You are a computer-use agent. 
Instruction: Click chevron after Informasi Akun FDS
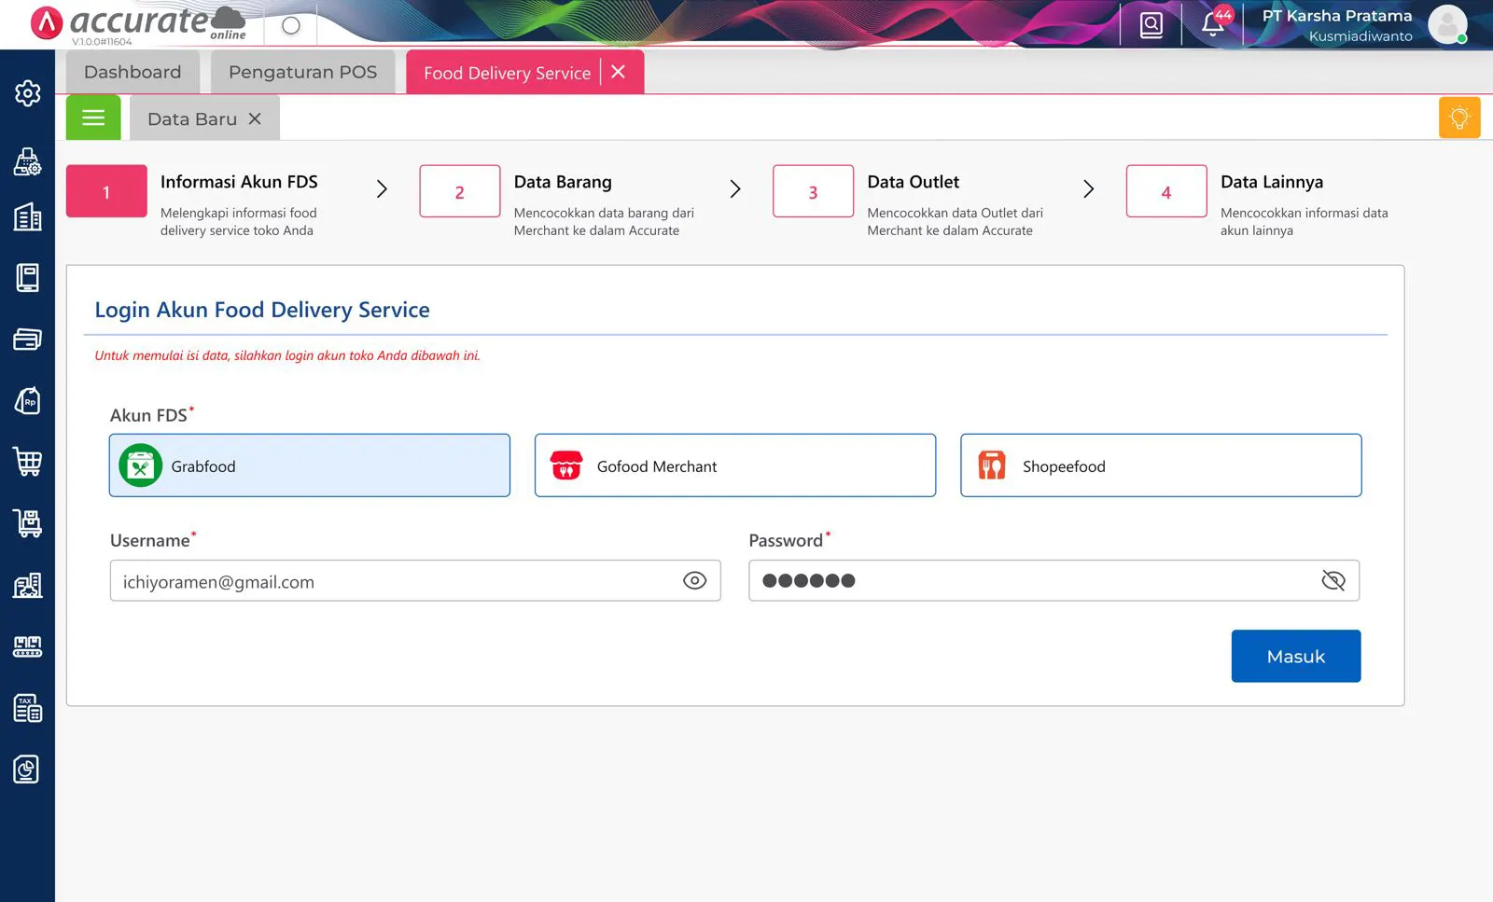pos(382,189)
